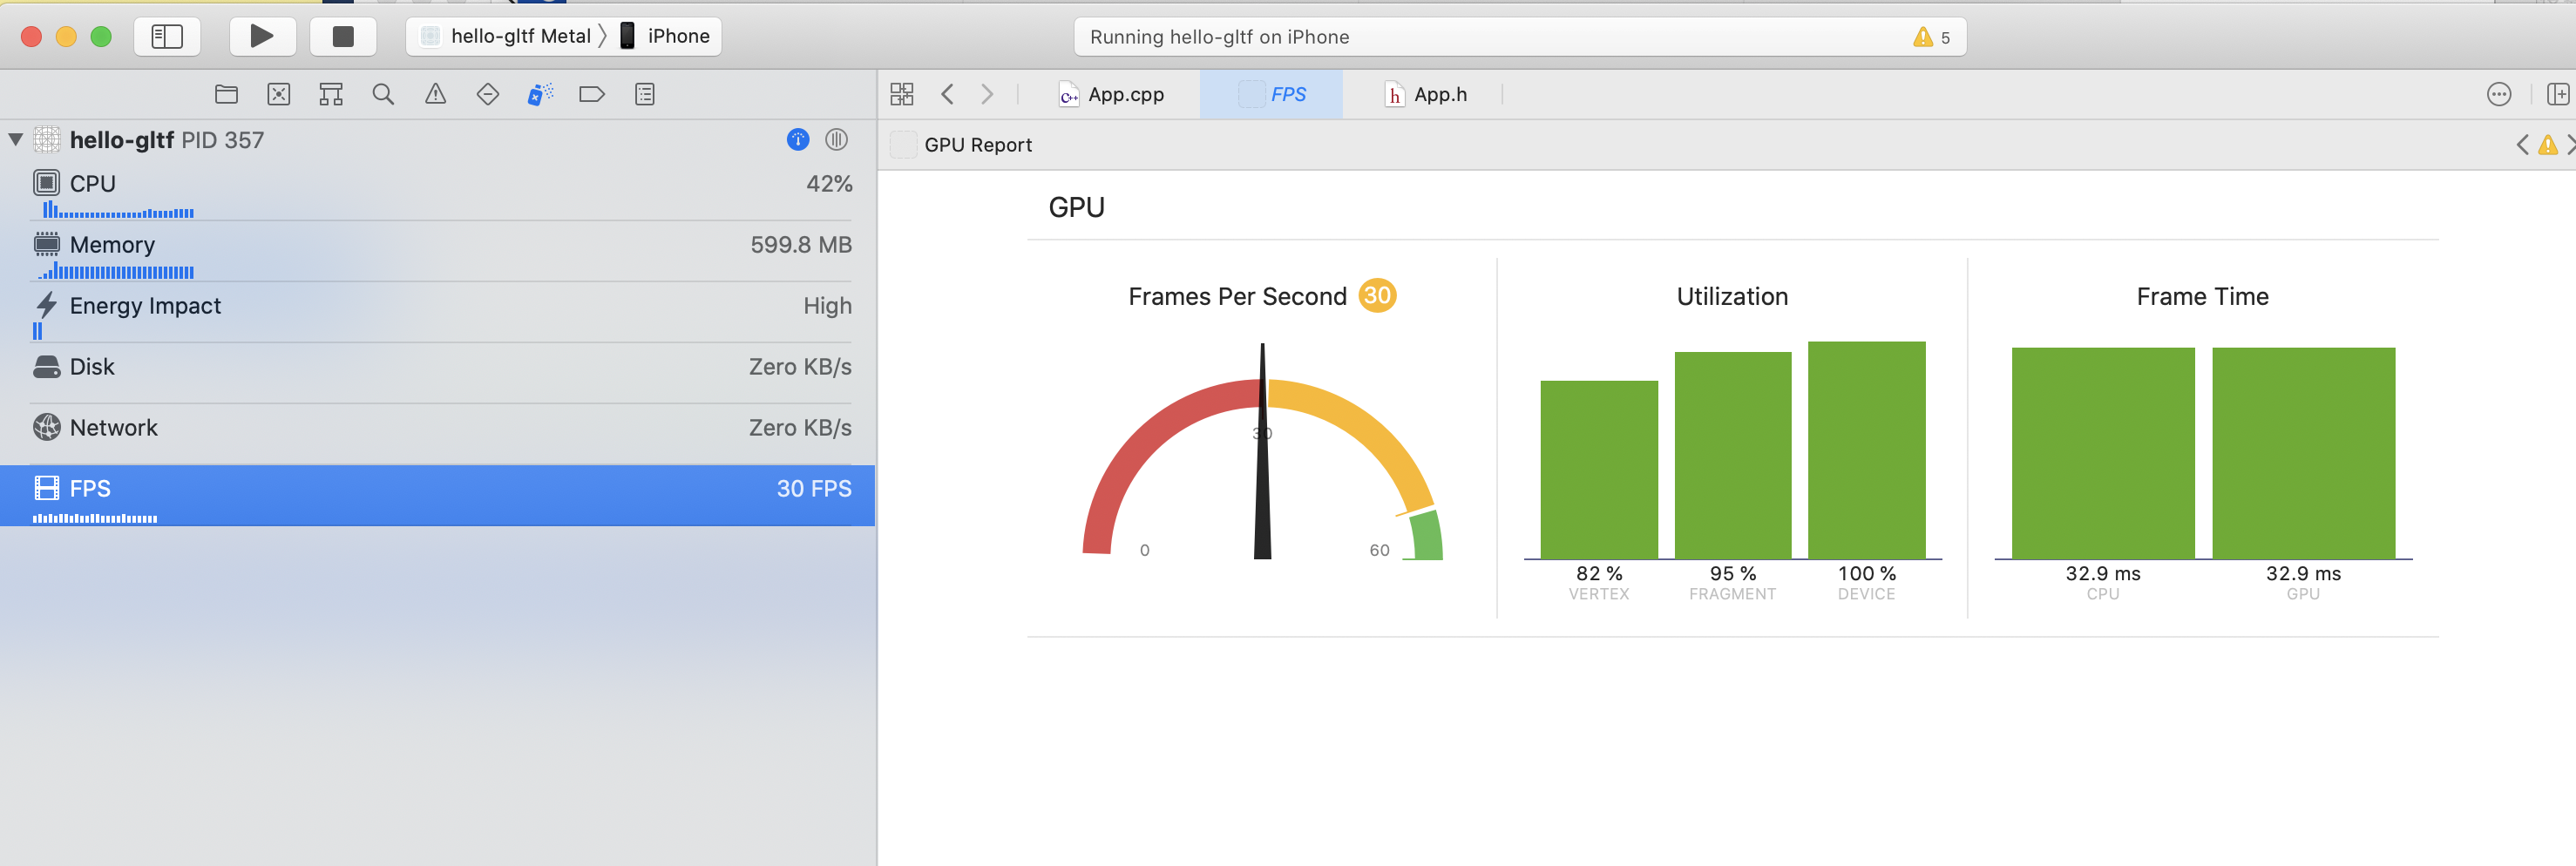Add an editor split on the right
Image resolution: width=2576 pixels, height=866 pixels.
[2558, 94]
